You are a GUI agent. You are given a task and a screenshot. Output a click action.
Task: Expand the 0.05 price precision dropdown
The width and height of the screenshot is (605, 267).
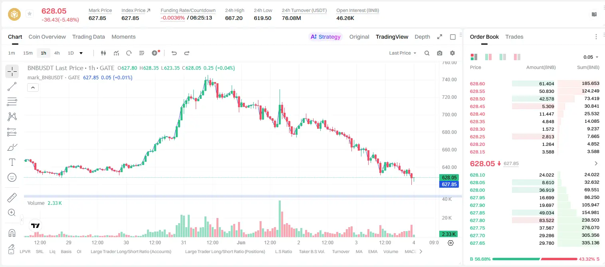[x=591, y=57]
